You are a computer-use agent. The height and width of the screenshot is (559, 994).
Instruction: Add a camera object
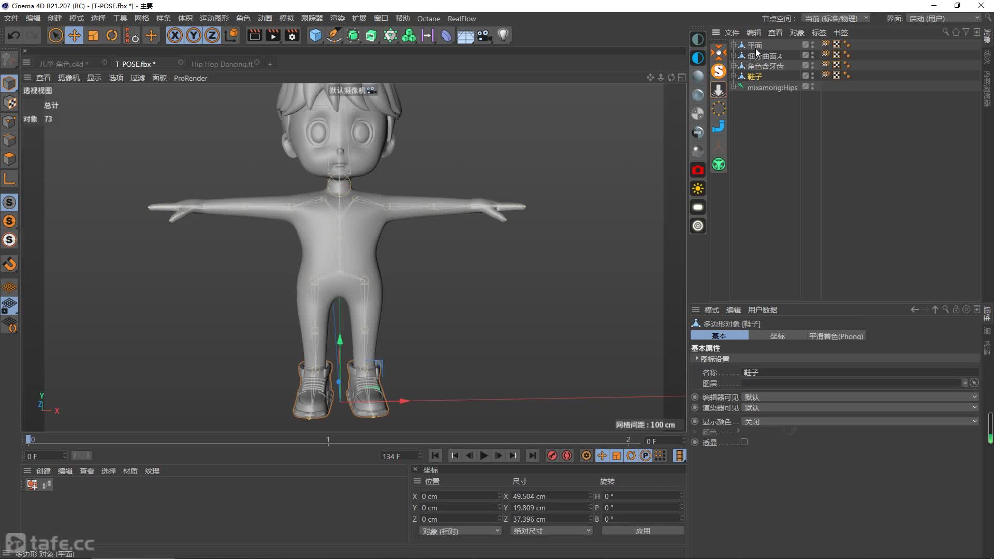click(x=484, y=35)
